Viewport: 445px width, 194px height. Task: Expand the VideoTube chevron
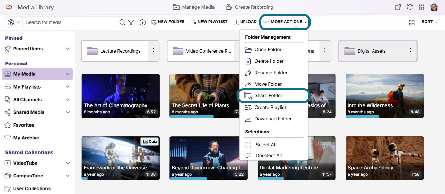68,163
